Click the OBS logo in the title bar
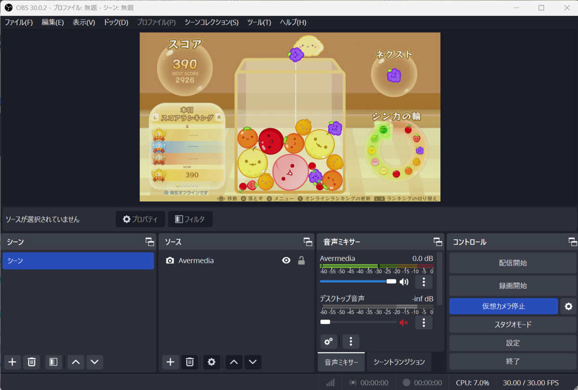This screenshot has height=390, width=578. point(9,8)
